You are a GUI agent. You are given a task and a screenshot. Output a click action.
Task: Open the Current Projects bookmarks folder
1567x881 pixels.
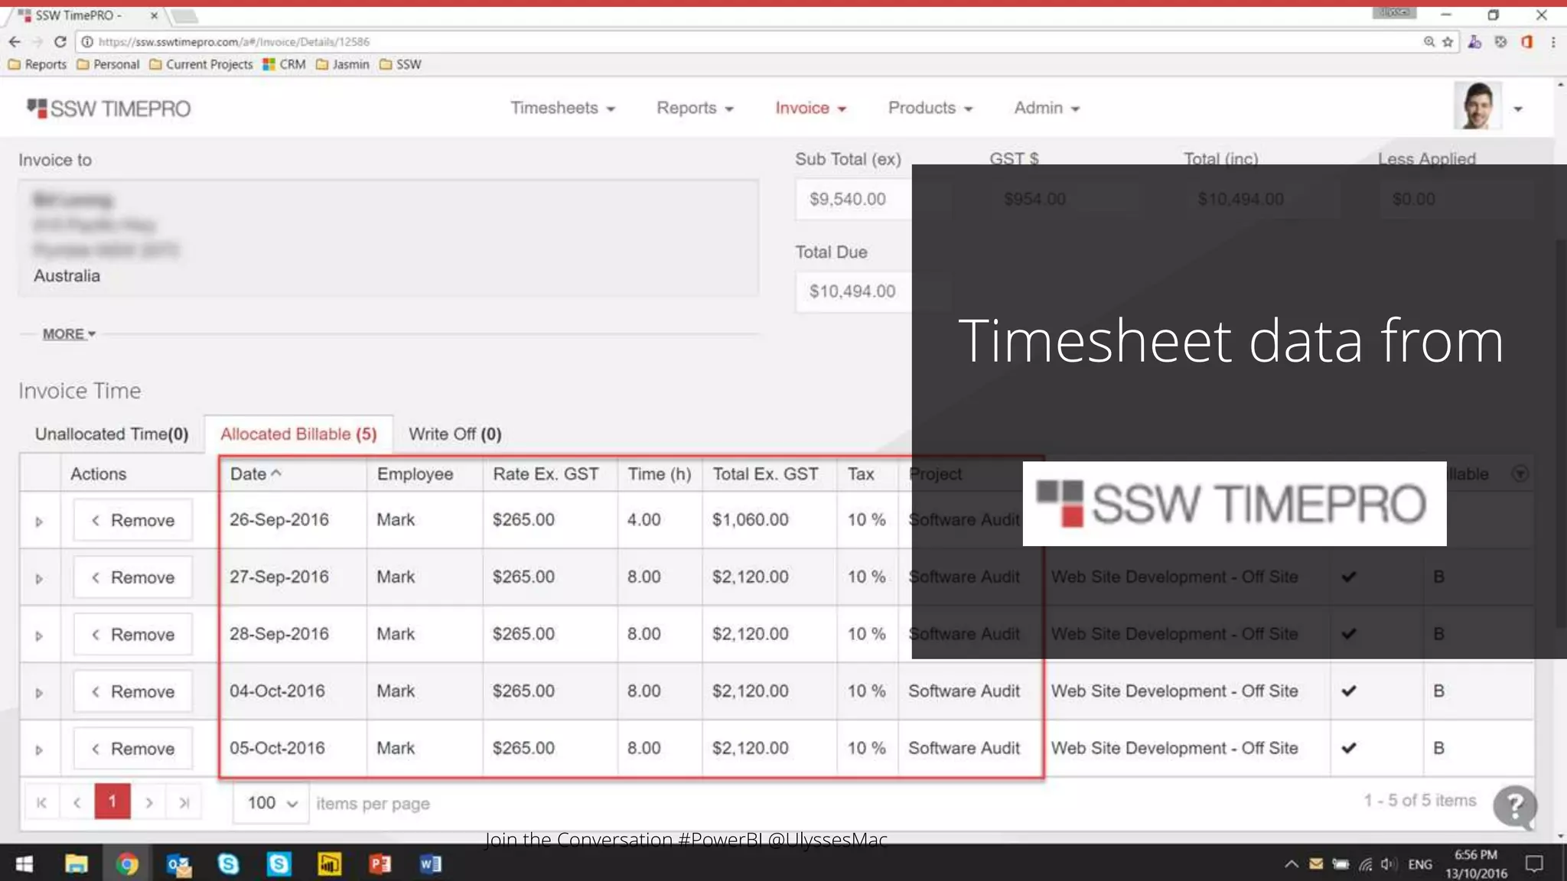coord(201,64)
